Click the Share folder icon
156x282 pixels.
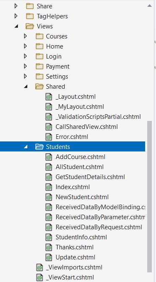[x=30, y=6]
